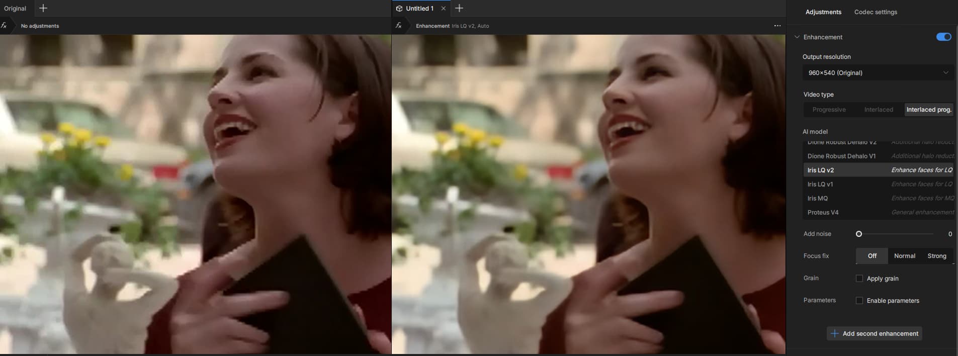Select Interlaced video type

point(879,110)
